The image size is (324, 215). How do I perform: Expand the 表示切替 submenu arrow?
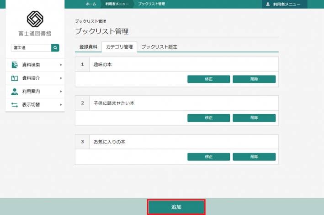[61, 105]
